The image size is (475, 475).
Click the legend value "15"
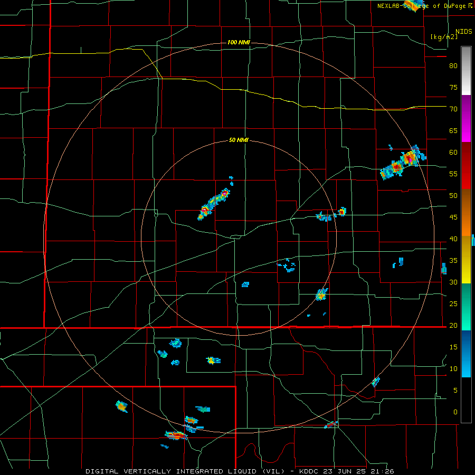(x=453, y=347)
